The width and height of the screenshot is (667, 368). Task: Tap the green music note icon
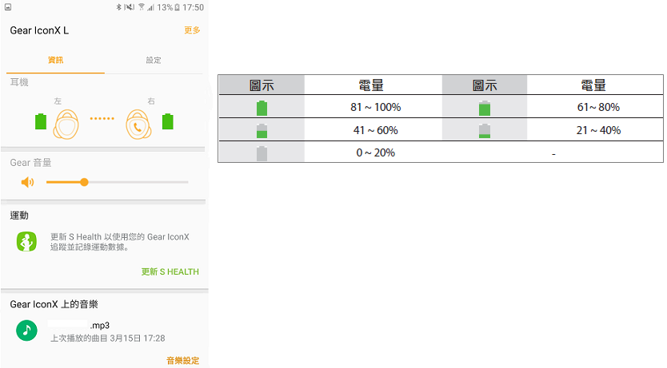[x=27, y=330]
